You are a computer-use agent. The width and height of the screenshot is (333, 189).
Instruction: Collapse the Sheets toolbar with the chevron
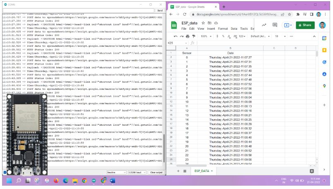pyautogui.click(x=314, y=36)
